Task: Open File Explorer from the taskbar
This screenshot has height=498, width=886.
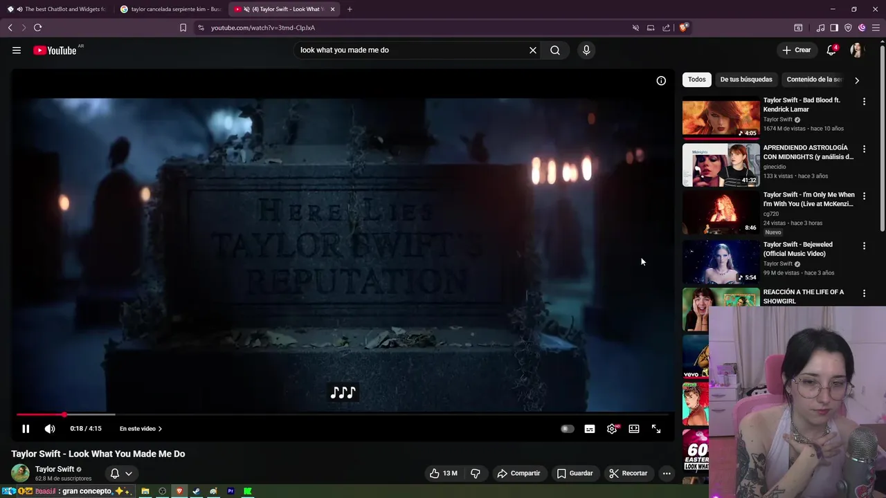Action: click(x=145, y=492)
